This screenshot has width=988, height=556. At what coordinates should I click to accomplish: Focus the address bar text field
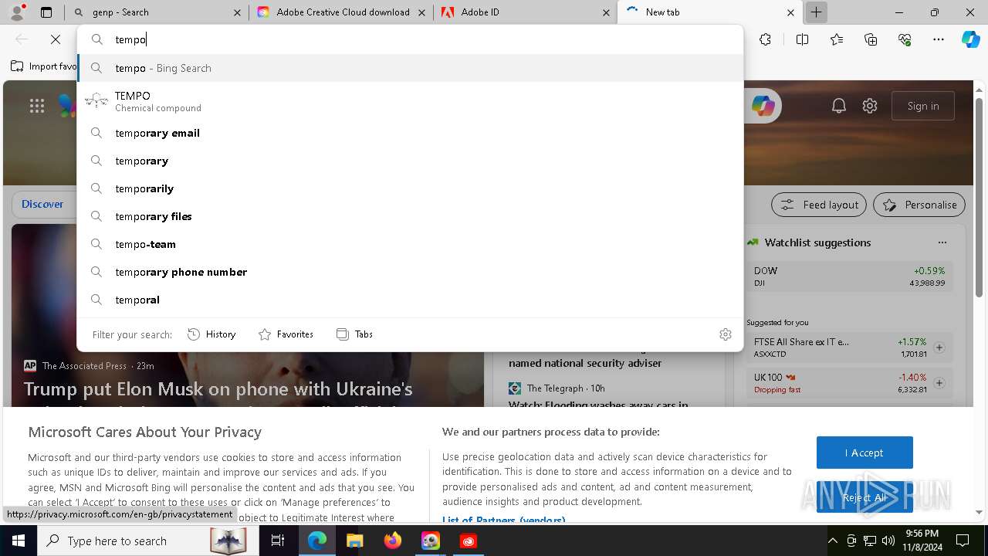tap(410, 39)
